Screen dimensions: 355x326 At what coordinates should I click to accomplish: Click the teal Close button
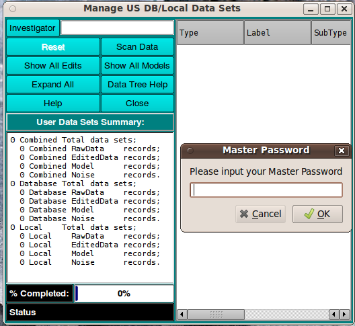tap(137, 104)
